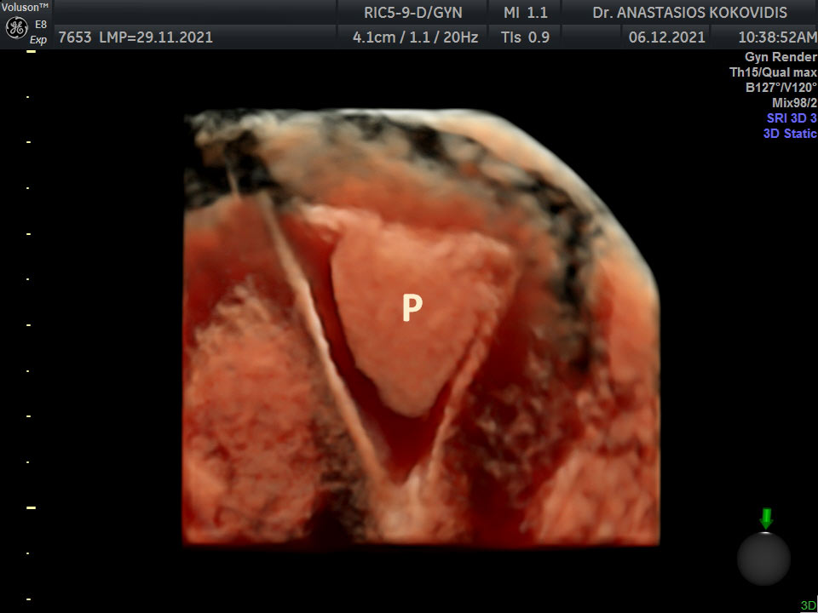Viewport: 818px width, 613px height.
Task: Click the 4.1cm / 1.1 / 20Hz readout
Action: (415, 37)
